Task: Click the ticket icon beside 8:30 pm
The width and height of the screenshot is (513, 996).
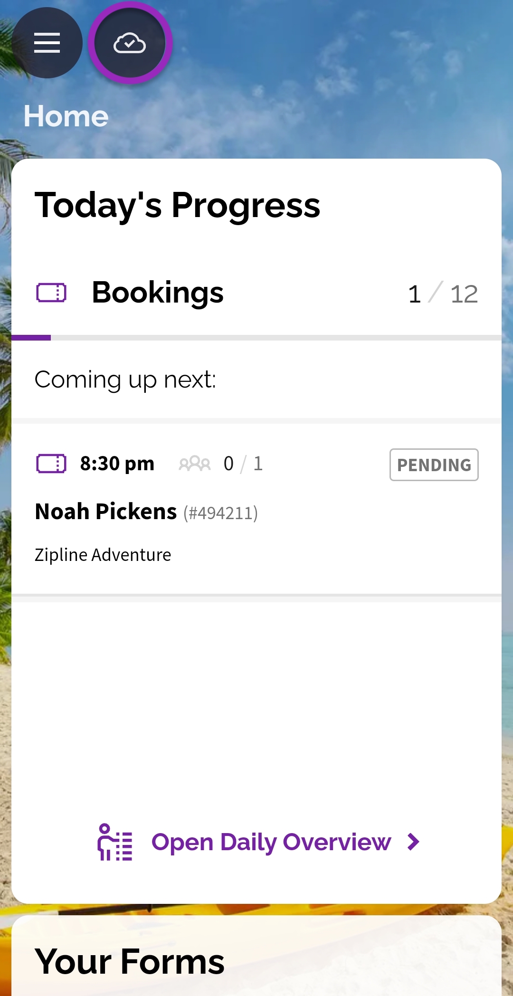Action: 51,464
